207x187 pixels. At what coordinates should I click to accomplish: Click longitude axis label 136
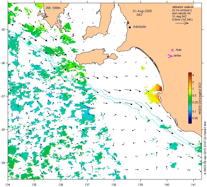pos(61,184)
